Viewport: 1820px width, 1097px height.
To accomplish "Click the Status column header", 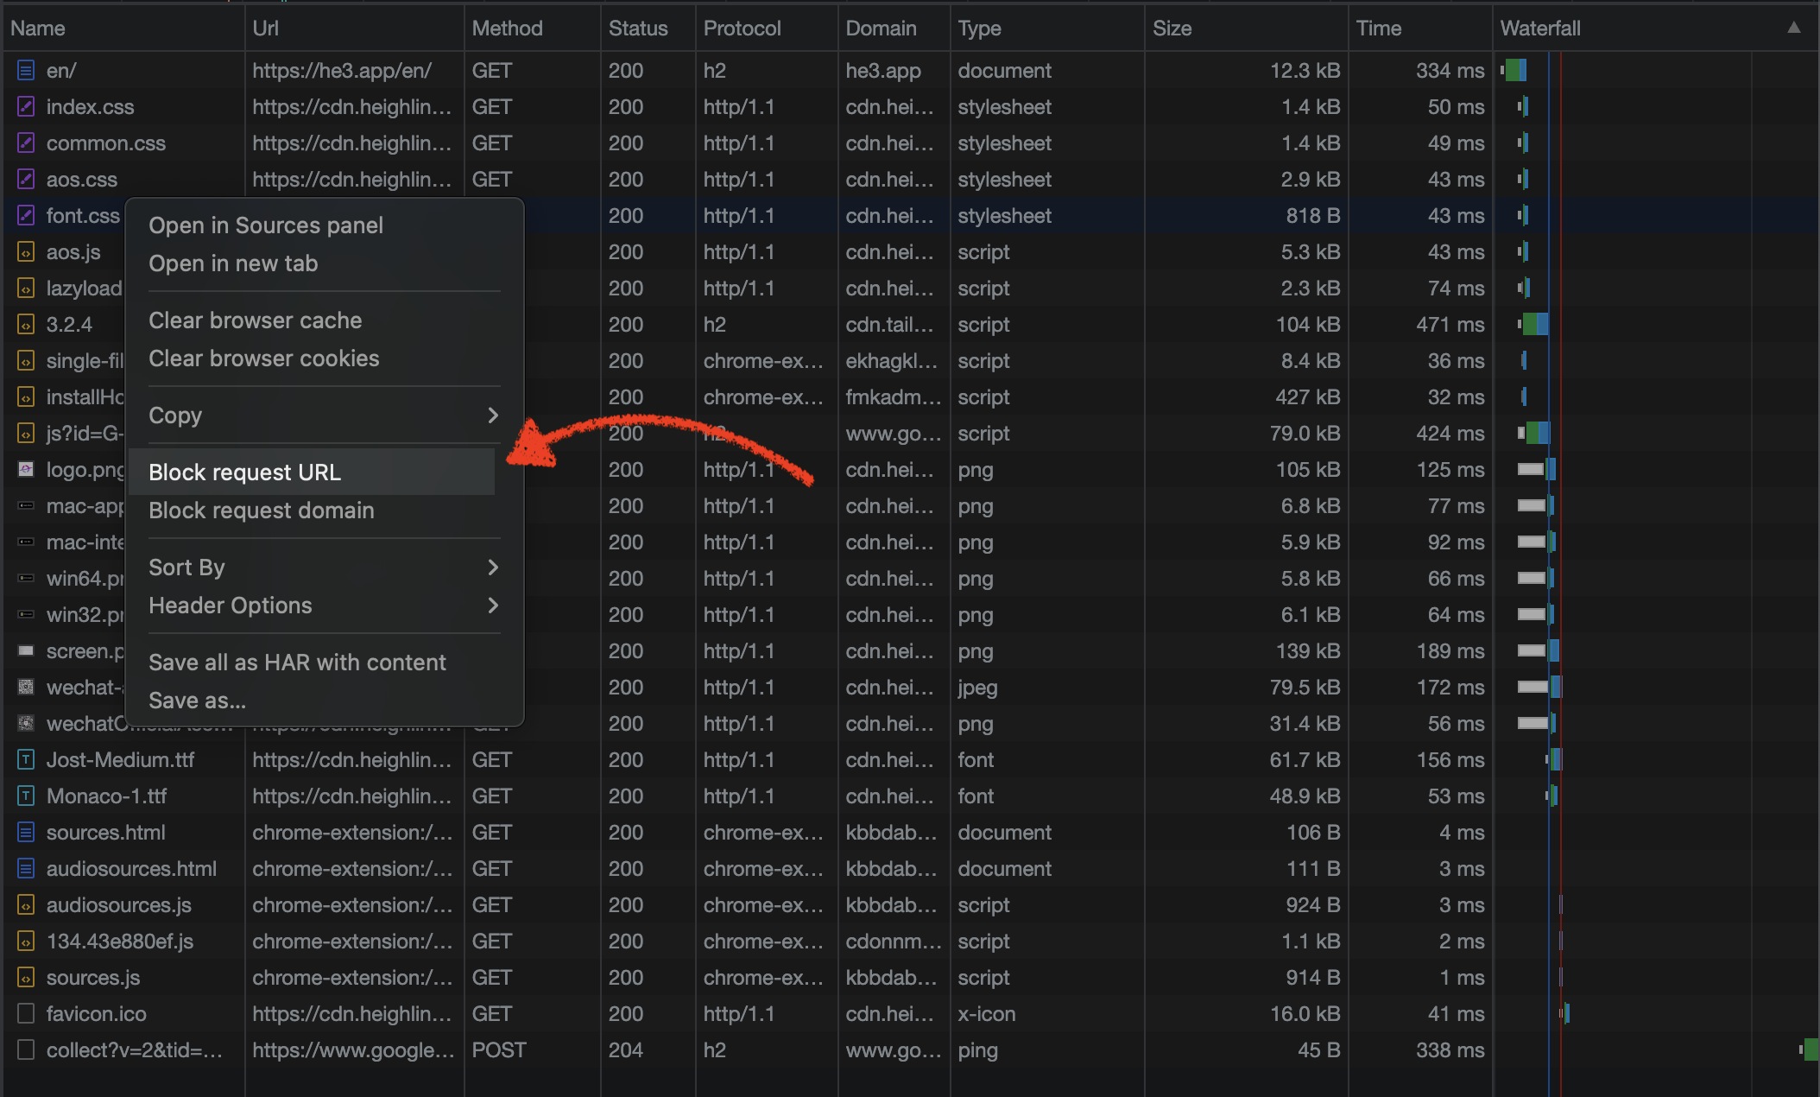I will coord(638,29).
